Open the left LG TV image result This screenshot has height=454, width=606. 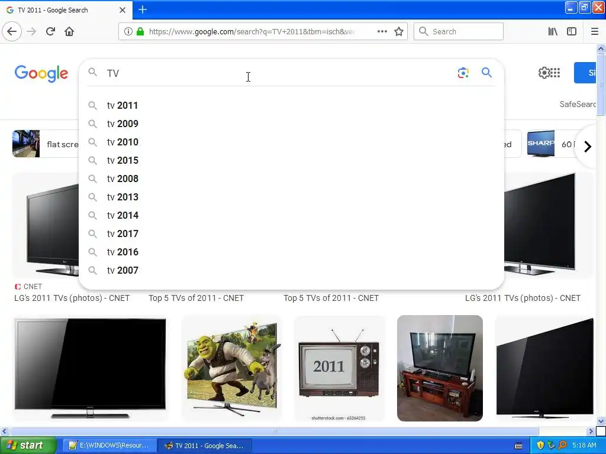(x=46, y=225)
